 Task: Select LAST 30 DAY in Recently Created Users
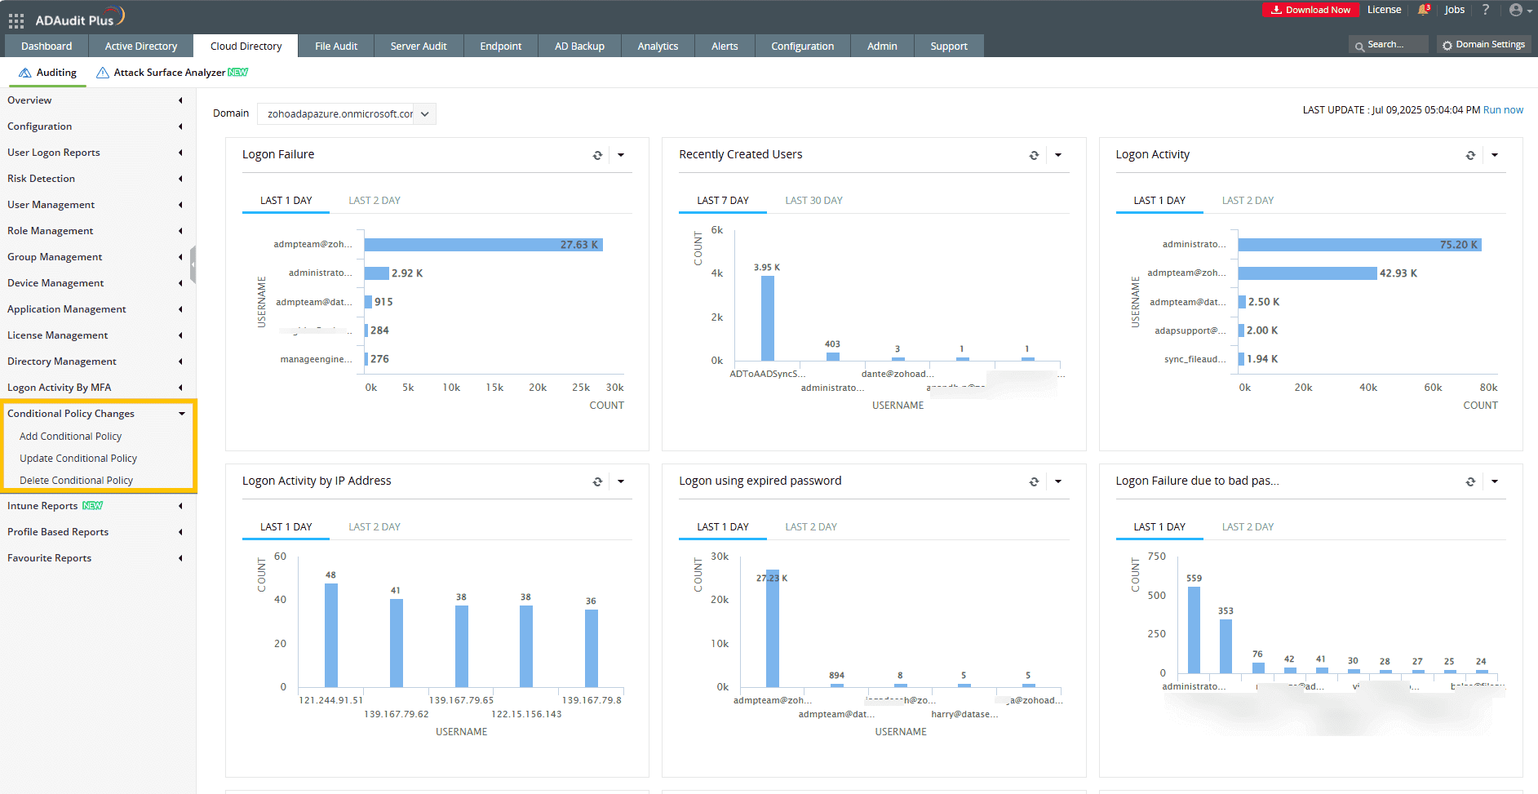click(x=813, y=200)
